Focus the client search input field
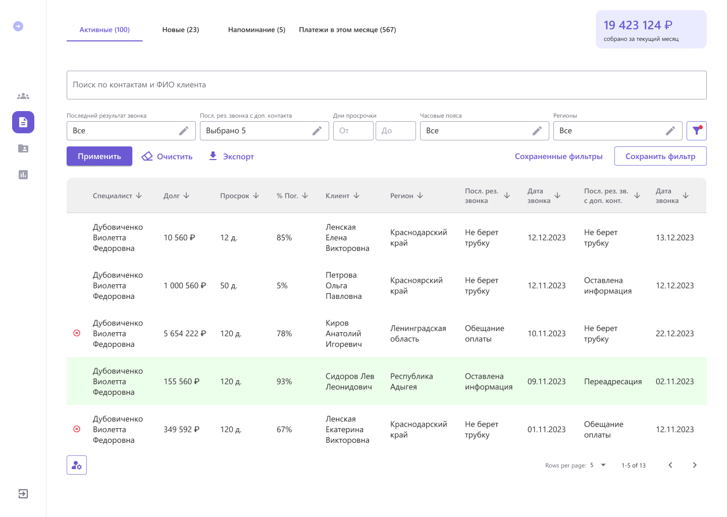Image resolution: width=727 pixels, height=517 pixels. point(386,85)
